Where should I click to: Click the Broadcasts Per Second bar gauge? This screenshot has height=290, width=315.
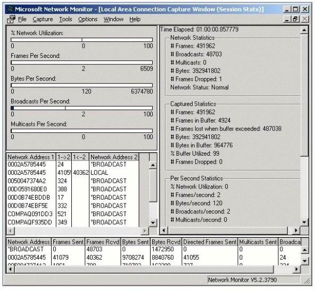(x=81, y=108)
